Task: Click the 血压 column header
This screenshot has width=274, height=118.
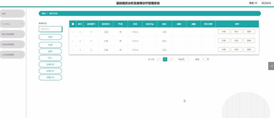Action: click(164, 24)
